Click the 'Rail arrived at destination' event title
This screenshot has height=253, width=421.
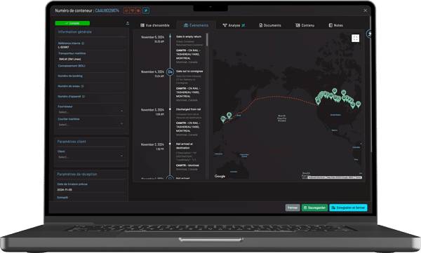pos(184,146)
